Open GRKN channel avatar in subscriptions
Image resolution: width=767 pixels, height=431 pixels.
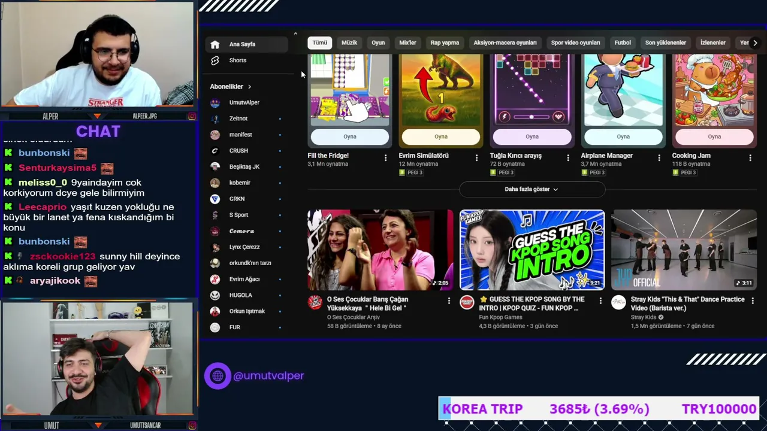tap(215, 199)
